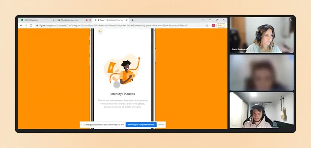Click the figma.com address bar URL

pyautogui.click(x=113, y=25)
